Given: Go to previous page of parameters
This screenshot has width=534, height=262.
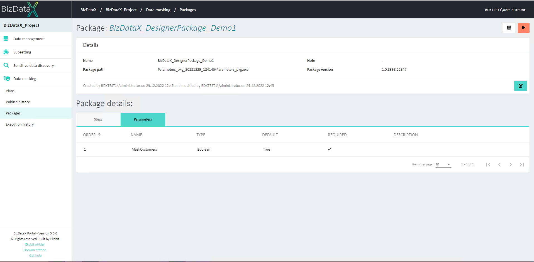Looking at the screenshot, I should pyautogui.click(x=499, y=165).
